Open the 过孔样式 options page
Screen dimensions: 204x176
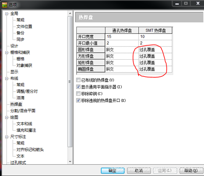(x=18, y=163)
